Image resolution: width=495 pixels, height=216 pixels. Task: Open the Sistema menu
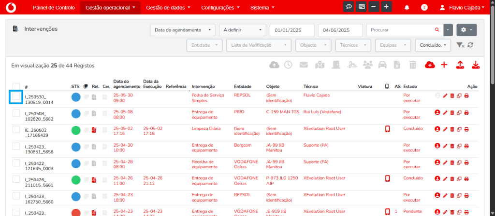coord(262,8)
